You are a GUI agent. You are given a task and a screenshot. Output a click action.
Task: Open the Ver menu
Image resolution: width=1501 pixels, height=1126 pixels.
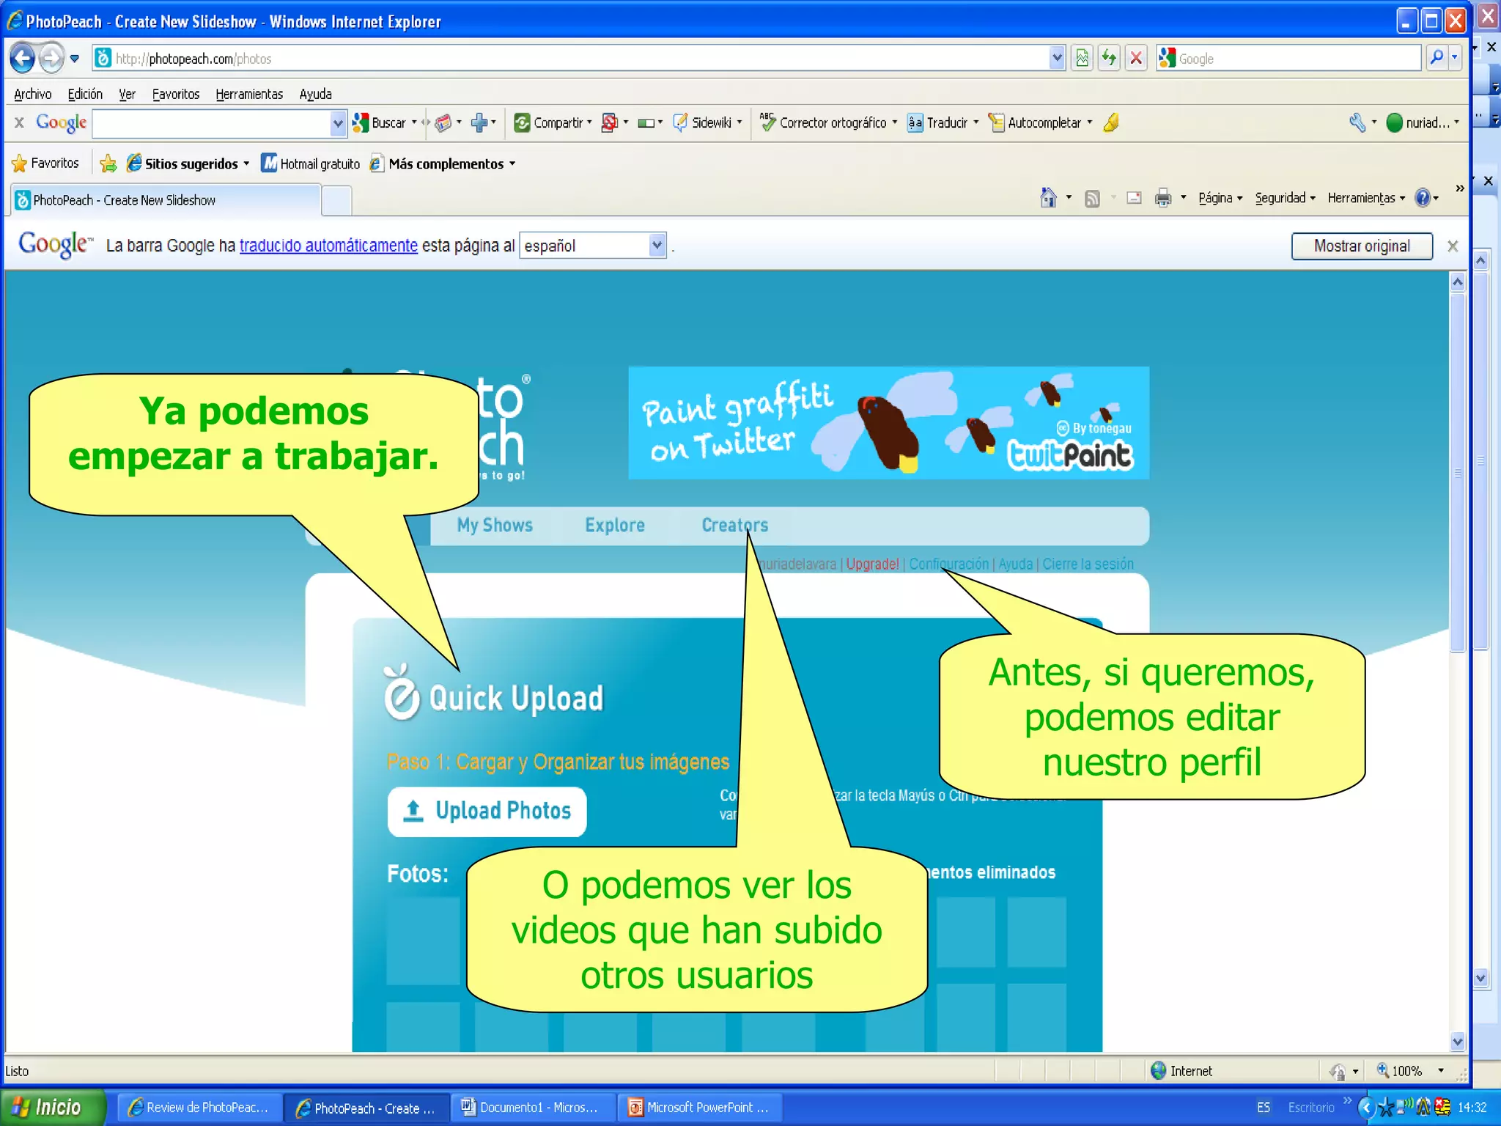tap(128, 94)
